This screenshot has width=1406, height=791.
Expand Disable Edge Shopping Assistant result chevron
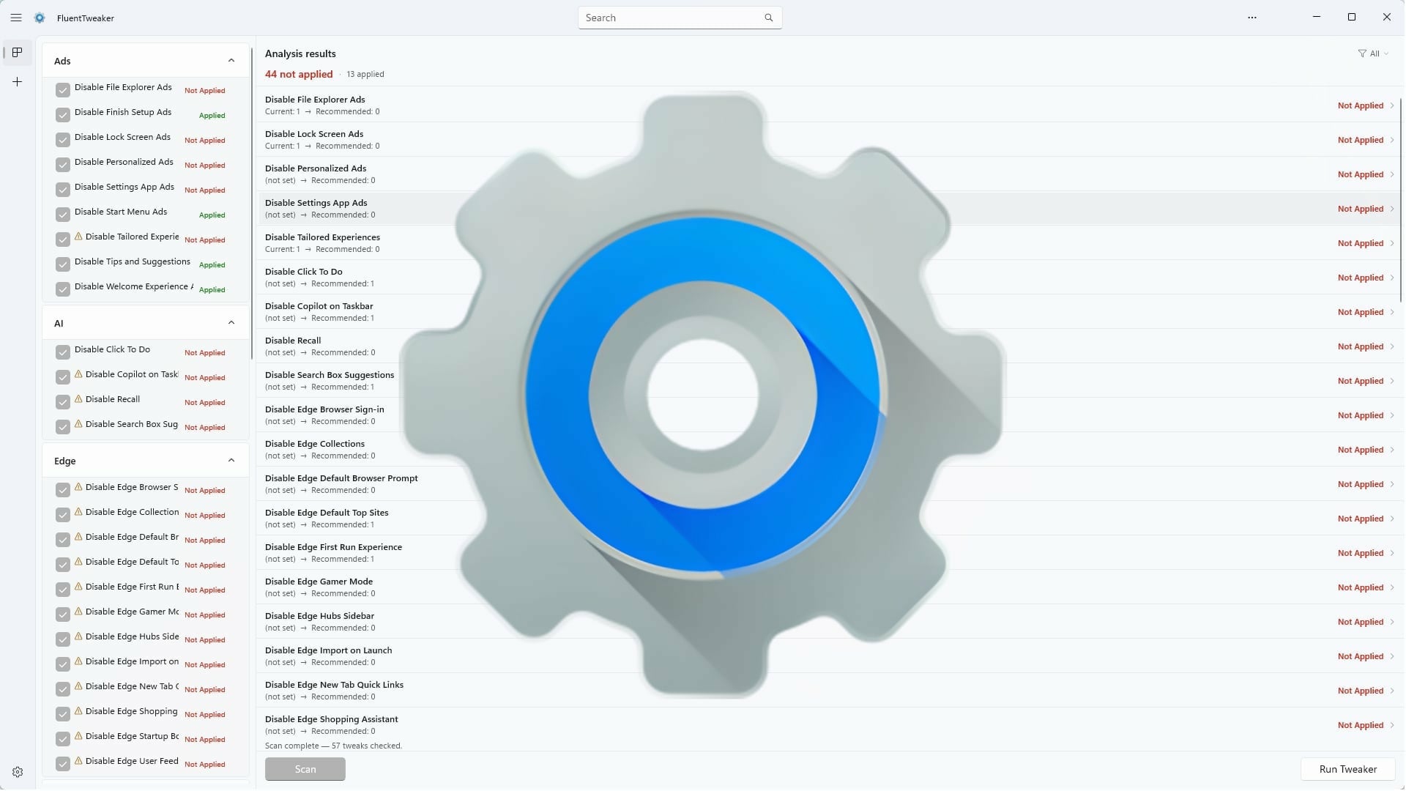tap(1392, 725)
